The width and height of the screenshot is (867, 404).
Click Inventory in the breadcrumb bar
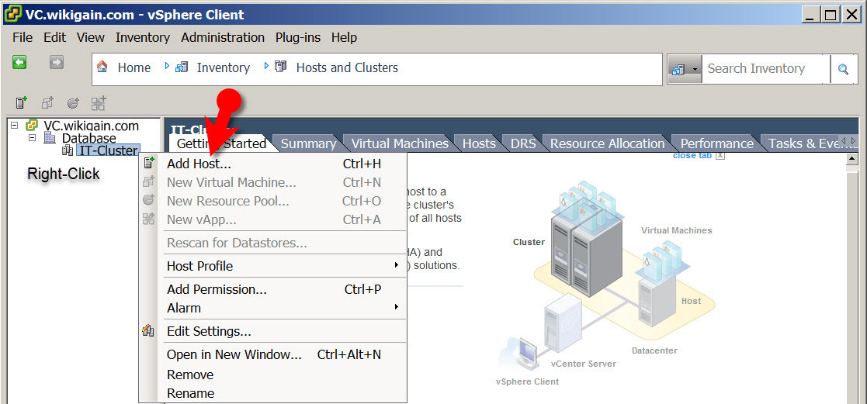pos(223,67)
